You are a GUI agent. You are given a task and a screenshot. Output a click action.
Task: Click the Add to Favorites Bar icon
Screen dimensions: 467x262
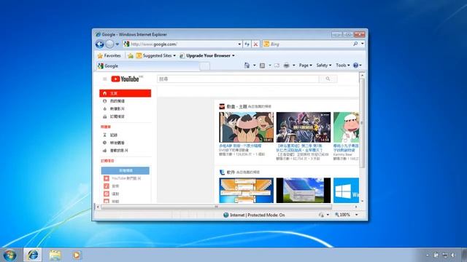pyautogui.click(x=131, y=55)
